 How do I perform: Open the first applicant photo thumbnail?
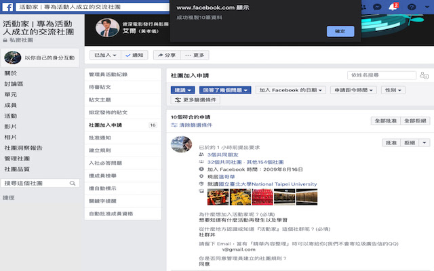click(x=218, y=197)
